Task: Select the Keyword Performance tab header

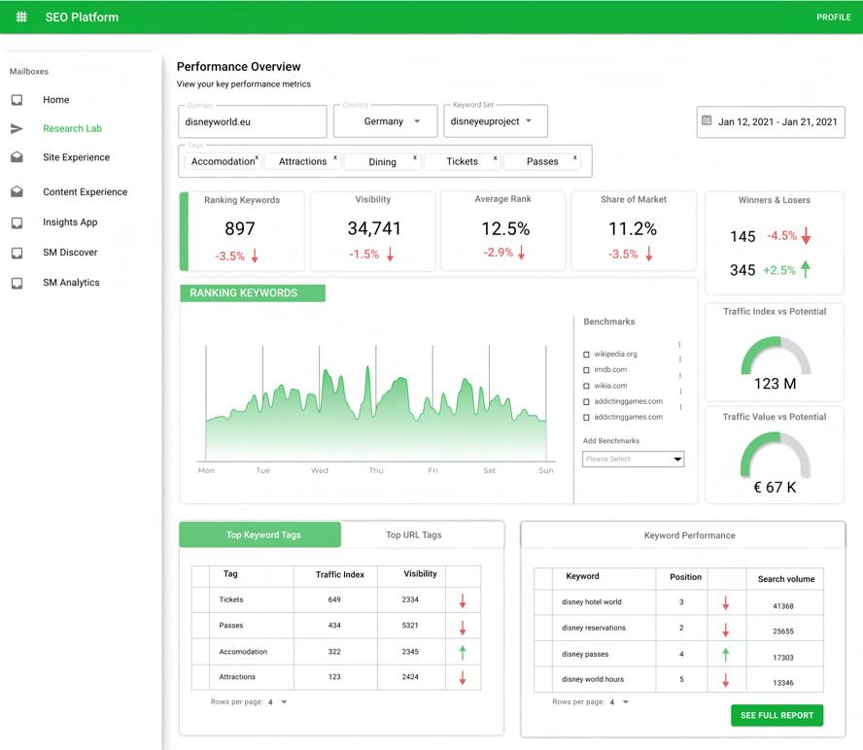Action: tap(683, 535)
